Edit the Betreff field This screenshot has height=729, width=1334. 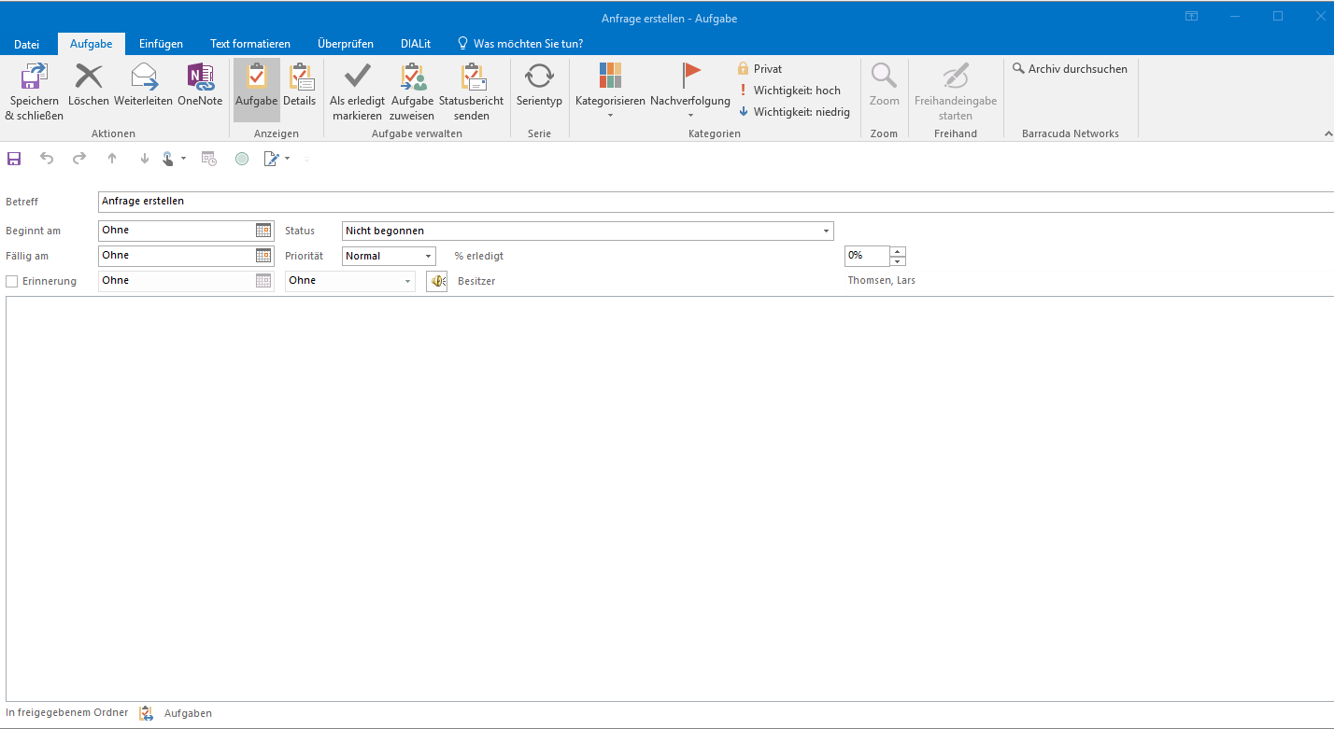716,202
